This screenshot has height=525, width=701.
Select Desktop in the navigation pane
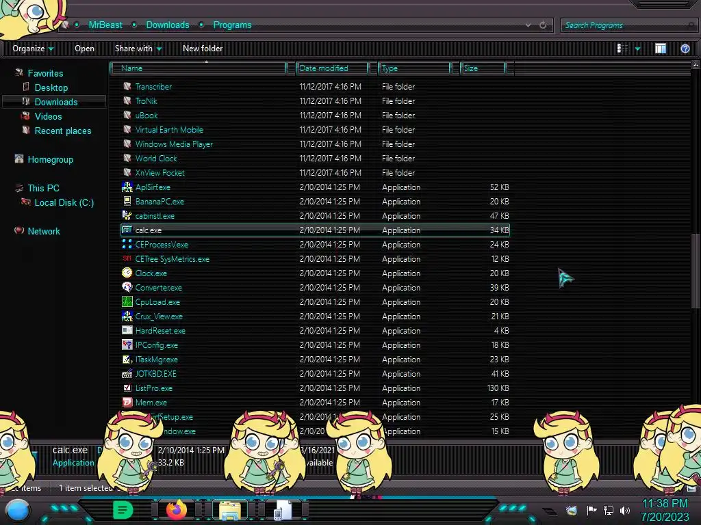point(51,87)
